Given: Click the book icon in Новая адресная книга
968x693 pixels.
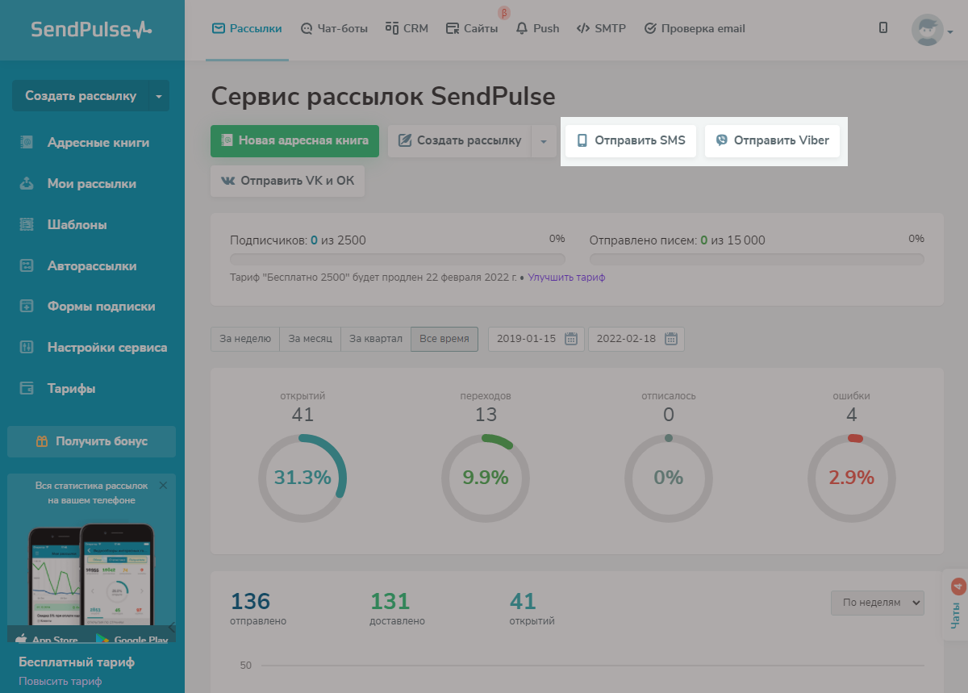Looking at the screenshot, I should pyautogui.click(x=227, y=140).
